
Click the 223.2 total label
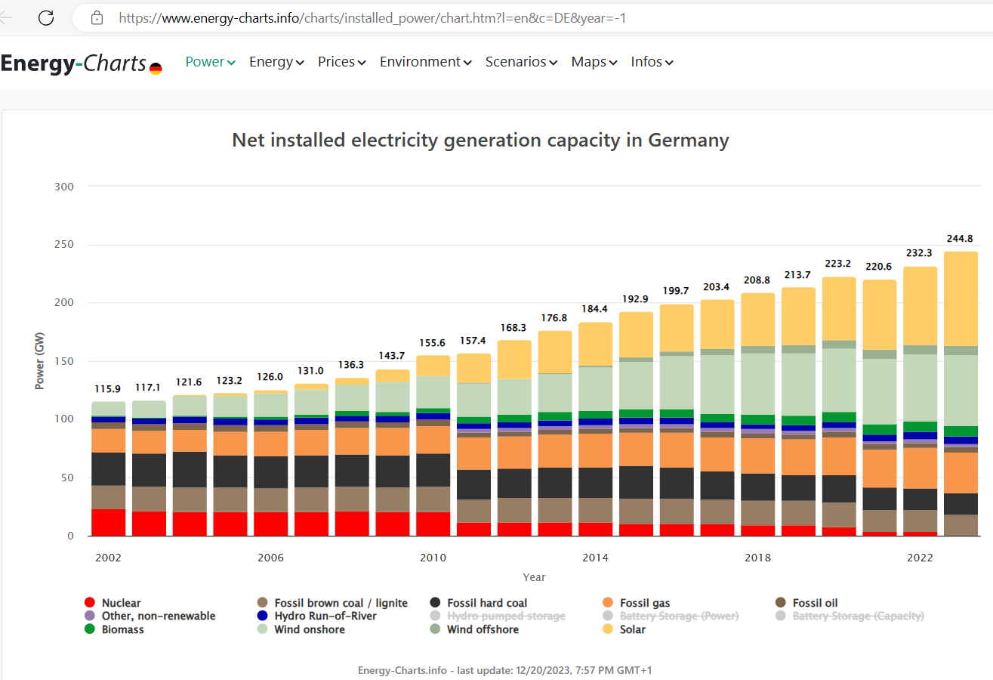point(839,264)
